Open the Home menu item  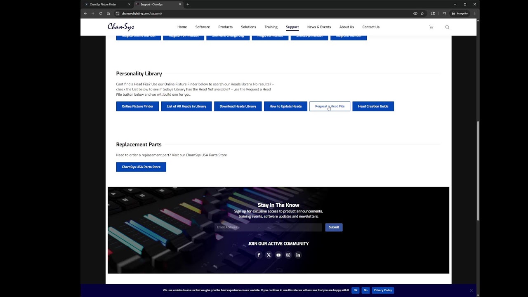click(182, 27)
